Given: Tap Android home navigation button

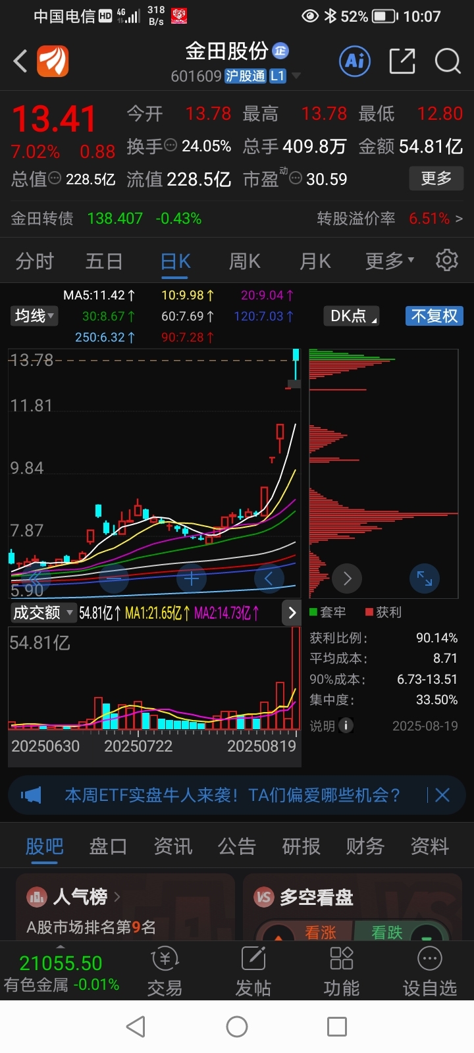Looking at the screenshot, I should coord(237,1027).
